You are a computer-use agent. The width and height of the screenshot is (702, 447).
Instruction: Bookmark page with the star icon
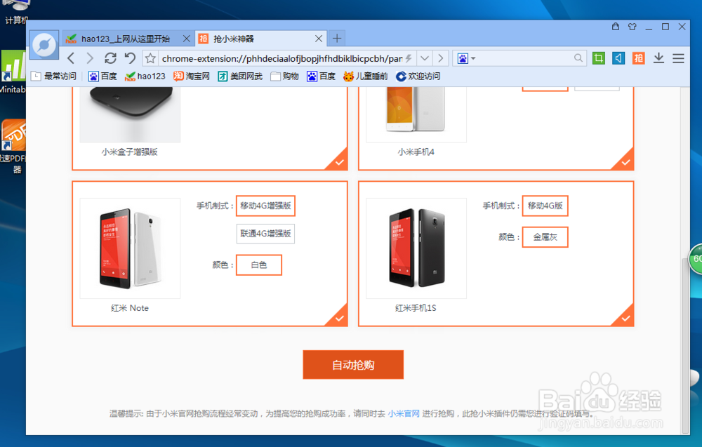click(150, 58)
